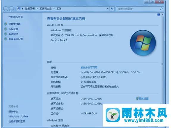171x128 pixels.
Task: Click the refresh button beside address bar
Action: click(x=112, y=9)
